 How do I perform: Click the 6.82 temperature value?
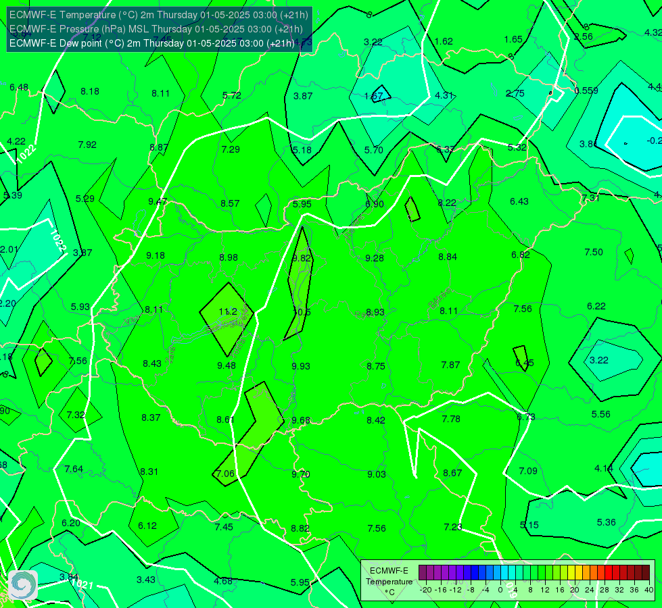pos(520,255)
